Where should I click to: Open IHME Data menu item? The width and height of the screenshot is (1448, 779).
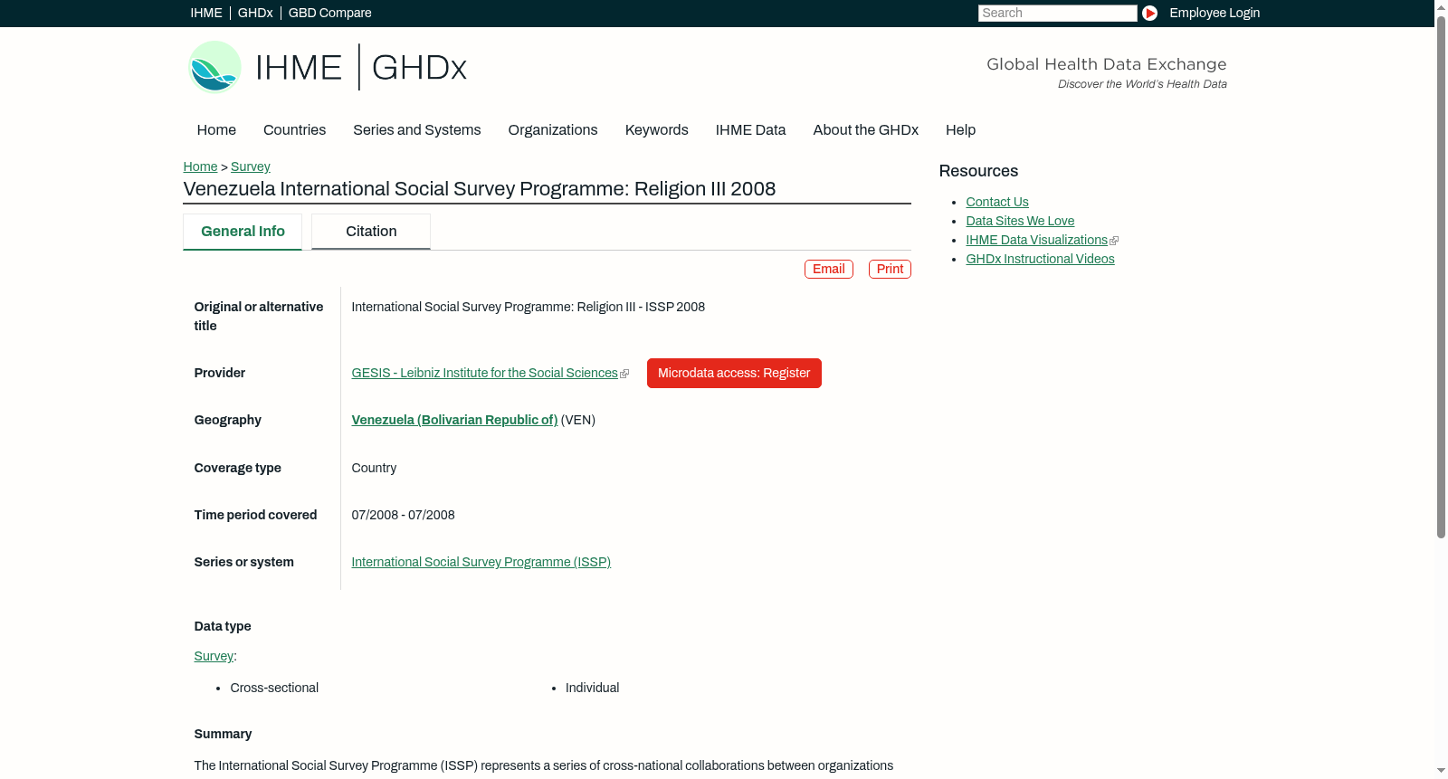[x=750, y=130]
